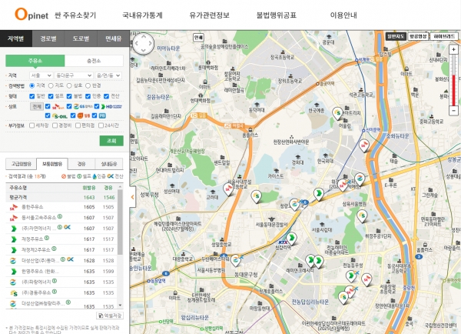Viewport: 461px width, 334px height.
Task: Click the results list scroll-down arrow
Action: pyautogui.click(x=120, y=305)
